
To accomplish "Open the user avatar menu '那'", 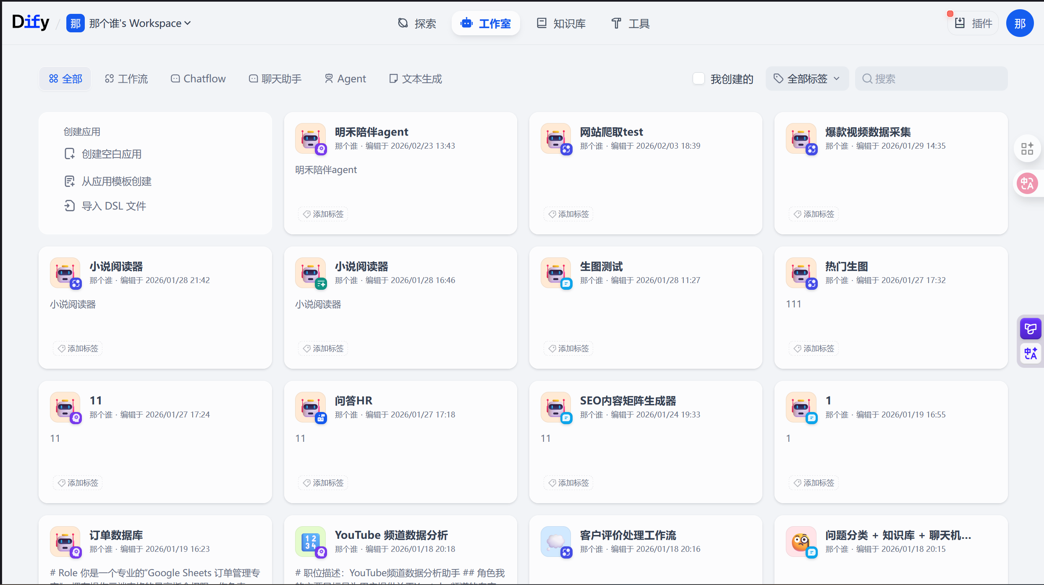I will [x=1020, y=23].
